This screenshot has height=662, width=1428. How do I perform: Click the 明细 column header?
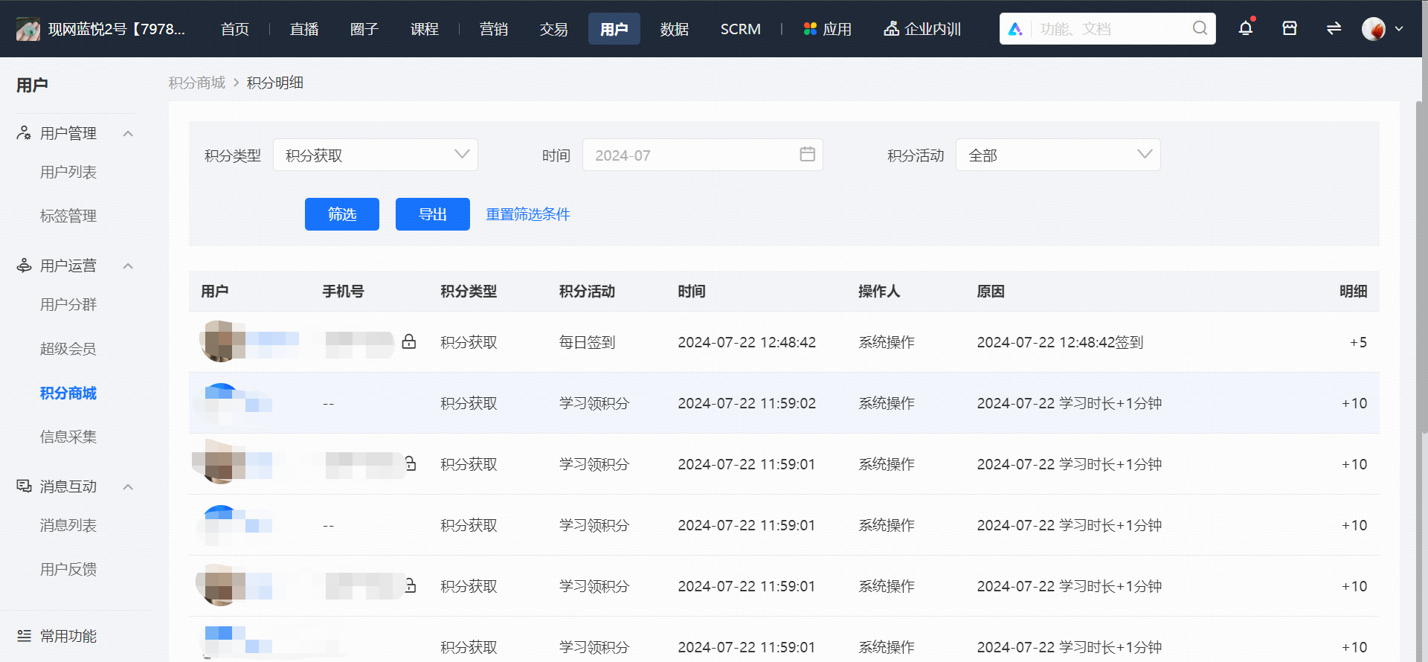coord(1353,291)
